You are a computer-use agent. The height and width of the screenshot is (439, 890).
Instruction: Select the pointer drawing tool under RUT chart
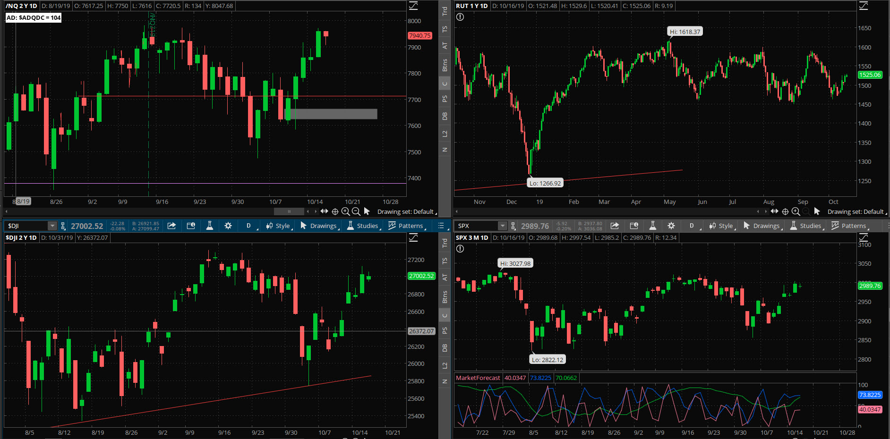[817, 211]
